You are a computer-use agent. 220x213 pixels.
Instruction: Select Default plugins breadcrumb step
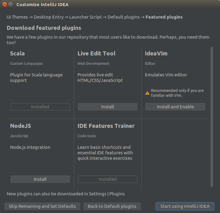point(124,17)
